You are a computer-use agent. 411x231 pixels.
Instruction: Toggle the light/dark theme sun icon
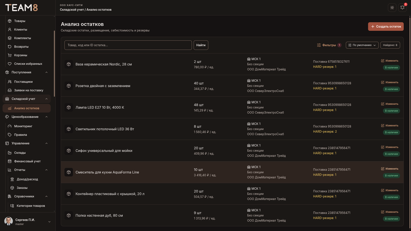[x=392, y=8]
